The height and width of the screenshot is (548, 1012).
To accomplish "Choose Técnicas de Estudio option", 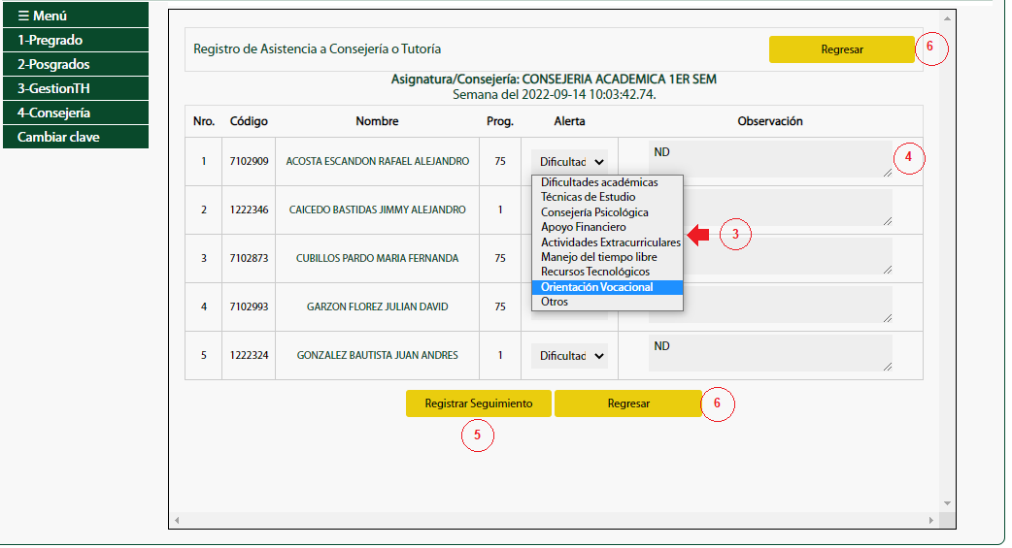I will (607, 197).
